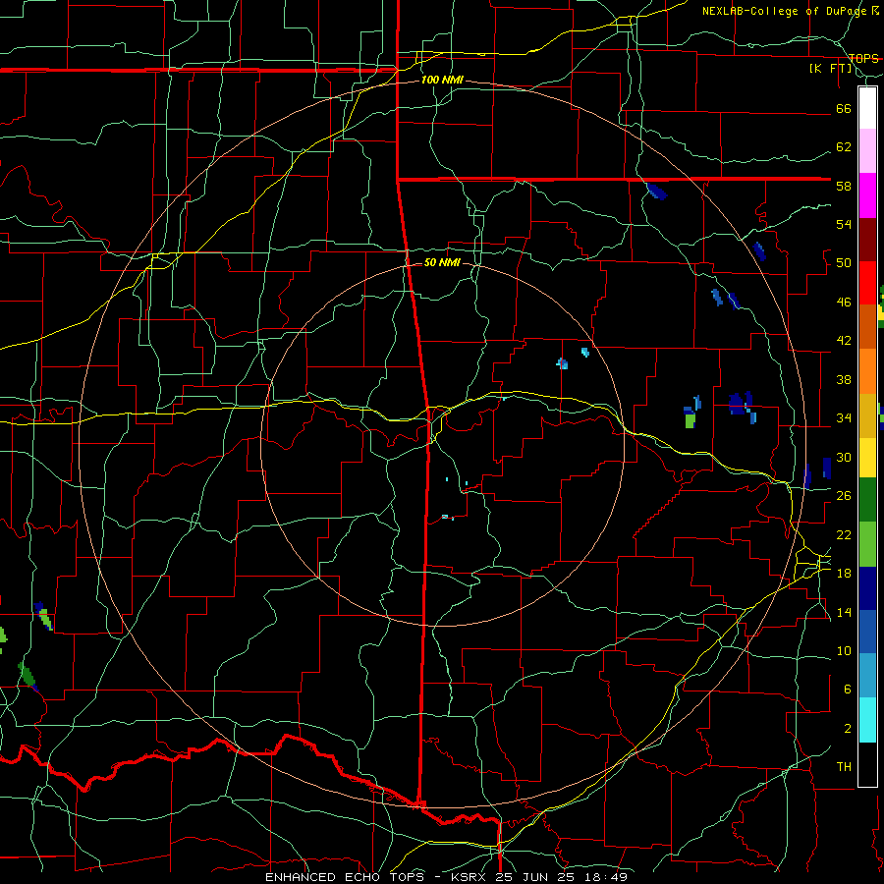Click the white swatch atop the tops legend
The width and height of the screenshot is (884, 884).
tap(867, 108)
